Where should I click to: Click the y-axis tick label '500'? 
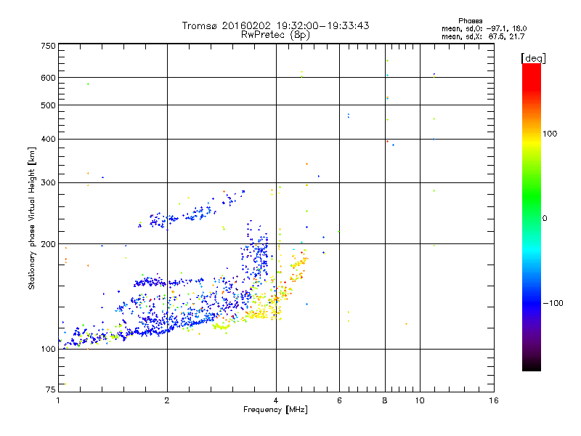48,105
